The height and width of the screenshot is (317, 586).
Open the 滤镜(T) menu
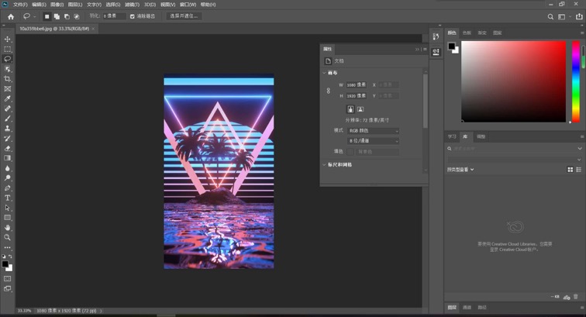tap(132, 5)
